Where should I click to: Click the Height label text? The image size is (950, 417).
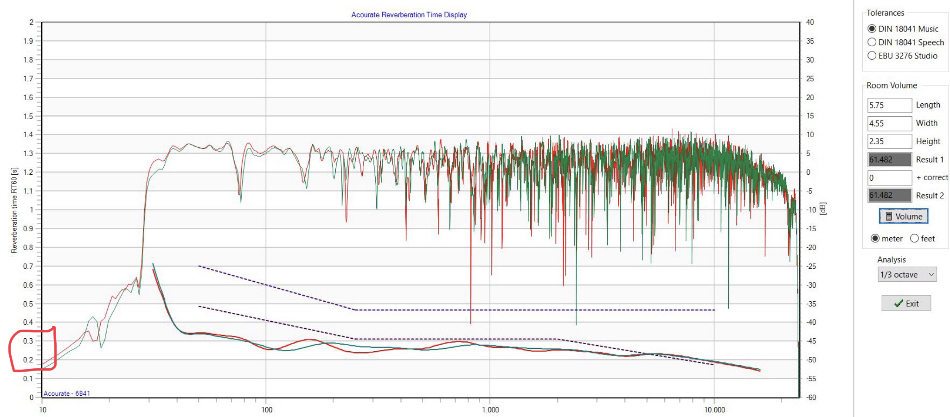pos(928,141)
